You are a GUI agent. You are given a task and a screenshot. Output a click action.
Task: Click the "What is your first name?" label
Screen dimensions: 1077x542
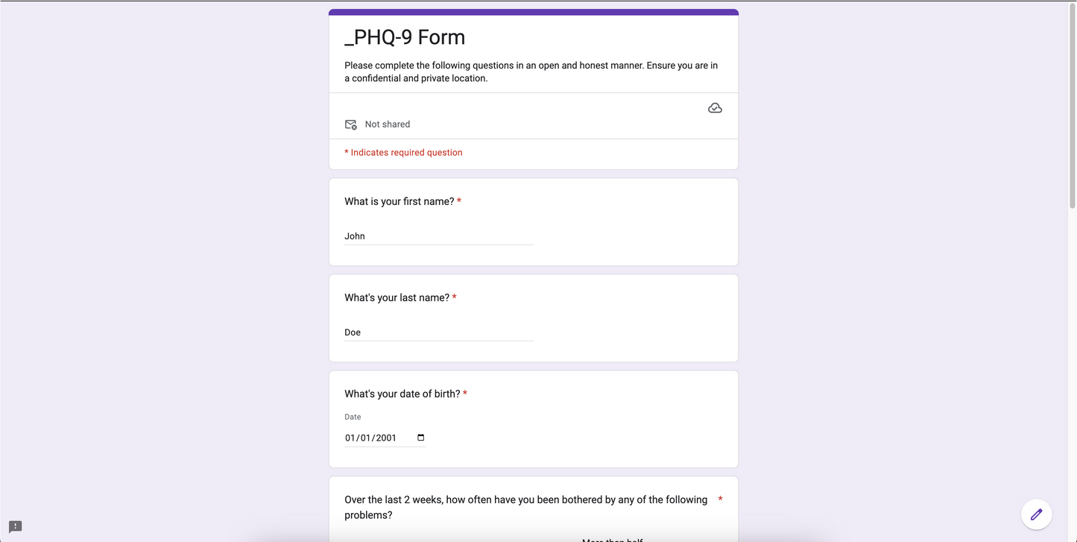pyautogui.click(x=399, y=201)
